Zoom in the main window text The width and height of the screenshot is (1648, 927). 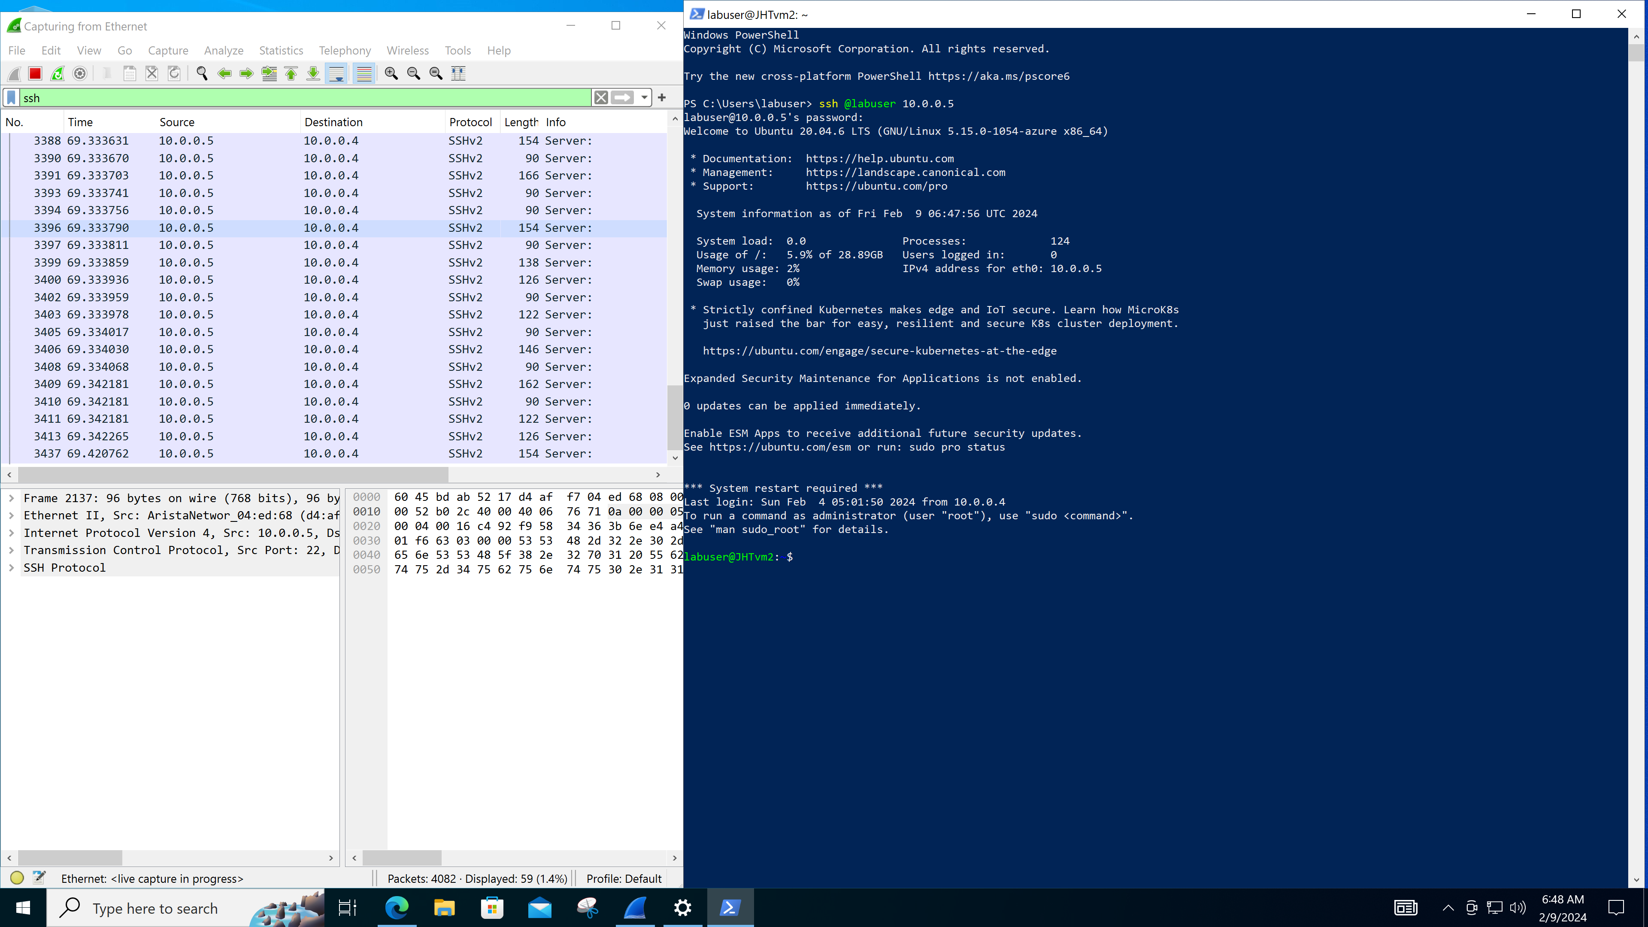pos(391,73)
